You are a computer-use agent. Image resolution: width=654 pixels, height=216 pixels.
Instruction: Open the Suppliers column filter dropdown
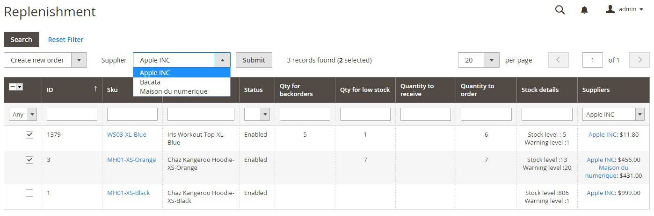coord(639,114)
